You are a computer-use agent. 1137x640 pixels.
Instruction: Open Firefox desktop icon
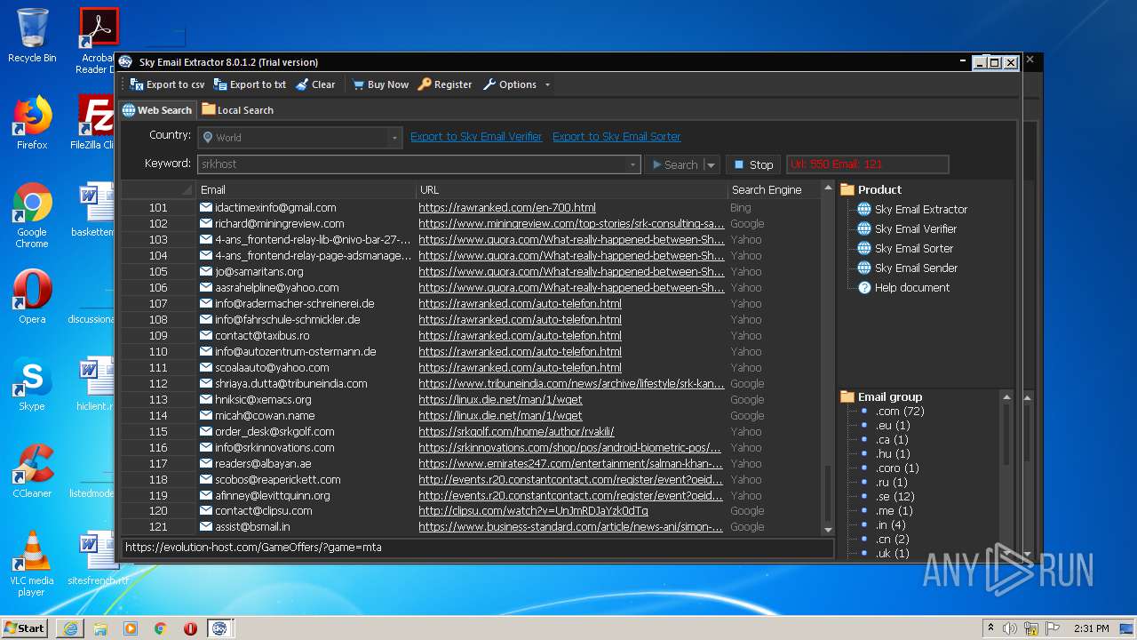pyautogui.click(x=32, y=123)
